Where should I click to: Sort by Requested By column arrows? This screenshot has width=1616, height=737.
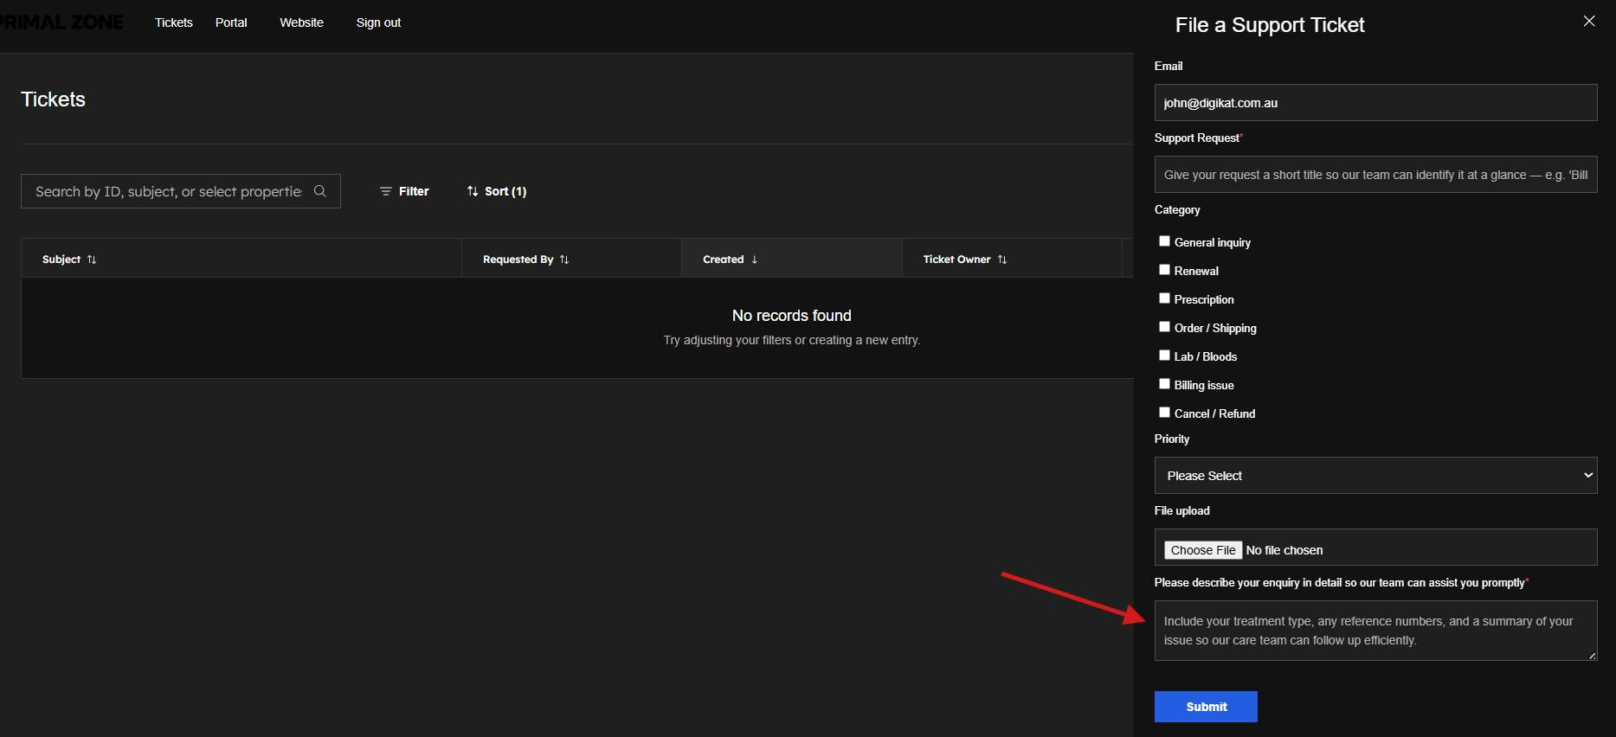(564, 260)
